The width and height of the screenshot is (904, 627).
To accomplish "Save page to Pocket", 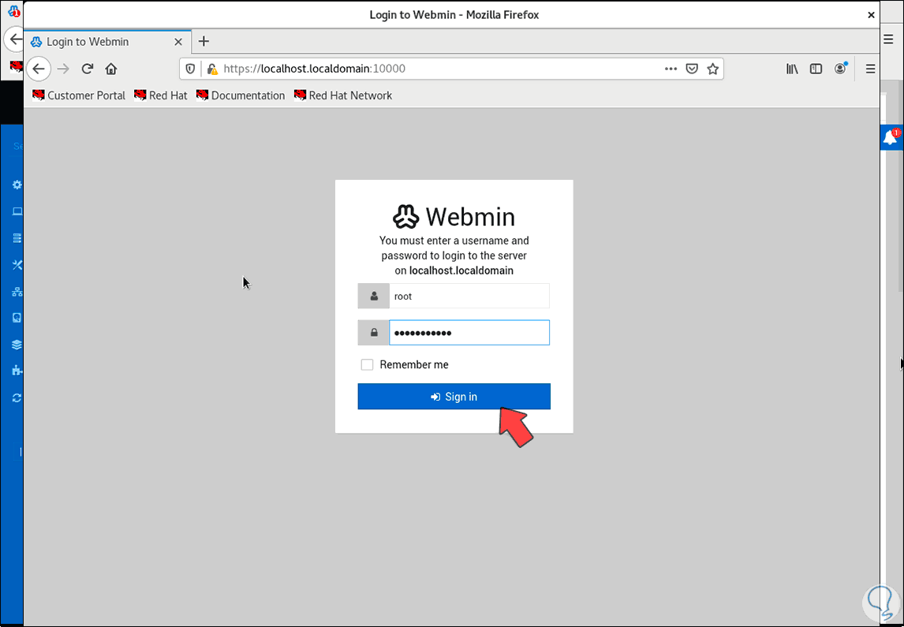I will click(x=692, y=69).
